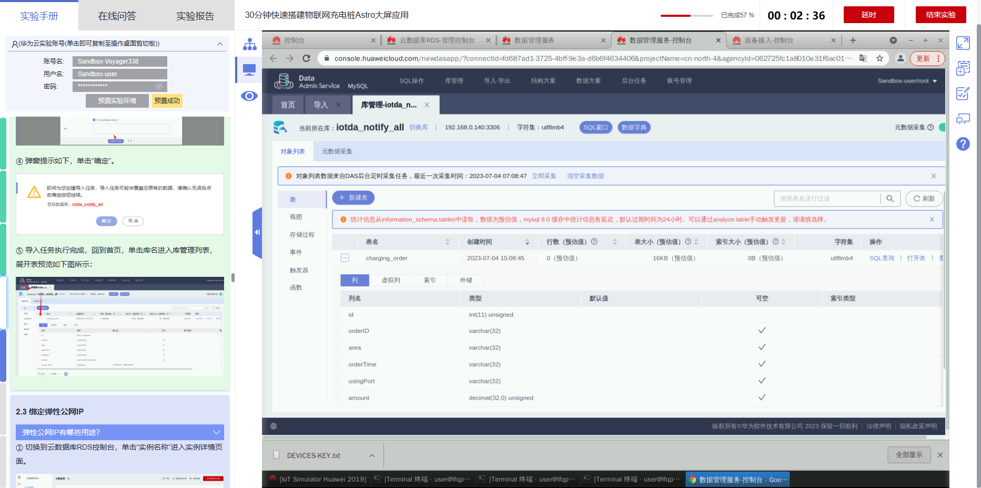Viewport: 981px width, 488px height.
Task: Toggle password visibility in the account panel
Action: (159, 86)
